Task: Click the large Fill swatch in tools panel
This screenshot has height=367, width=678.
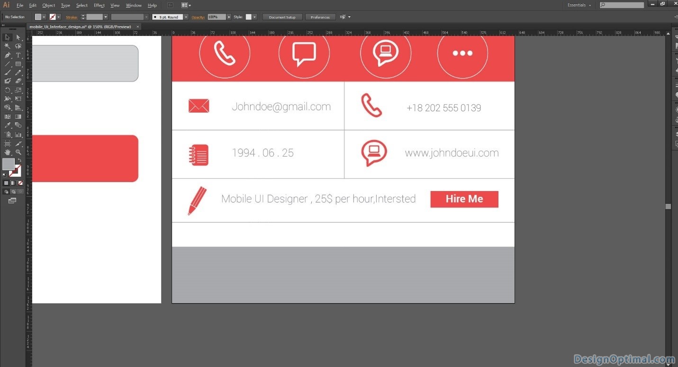Action: 9,164
